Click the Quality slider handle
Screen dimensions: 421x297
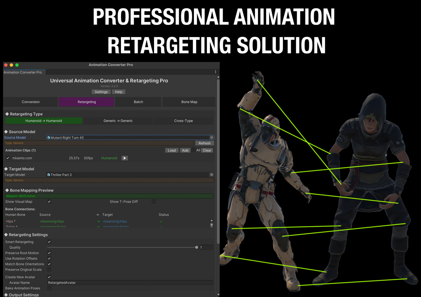pos(197,247)
